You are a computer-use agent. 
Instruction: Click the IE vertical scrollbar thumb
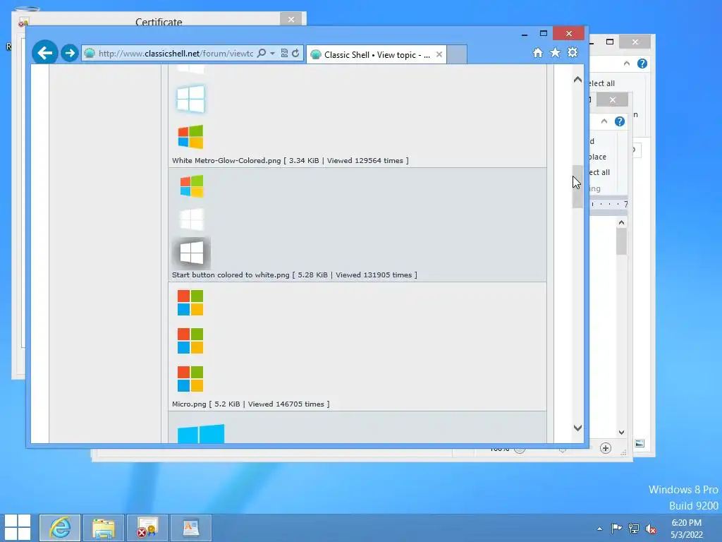[x=577, y=186]
